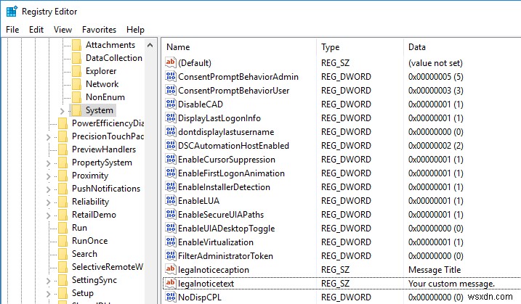Click the DWORD icon next to EnableLUA
Image resolution: width=521 pixels, height=304 pixels.
[171, 201]
